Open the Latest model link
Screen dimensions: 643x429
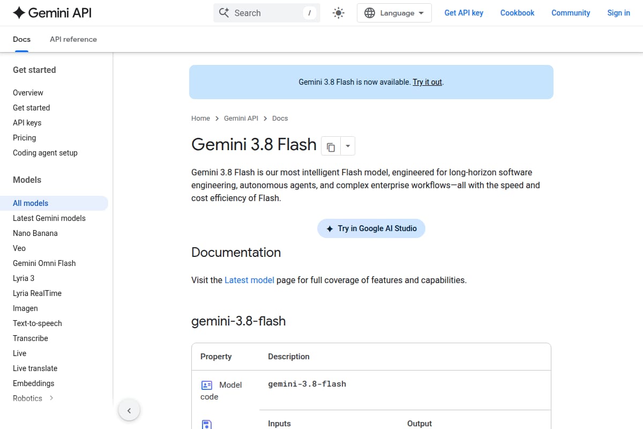[249, 280]
